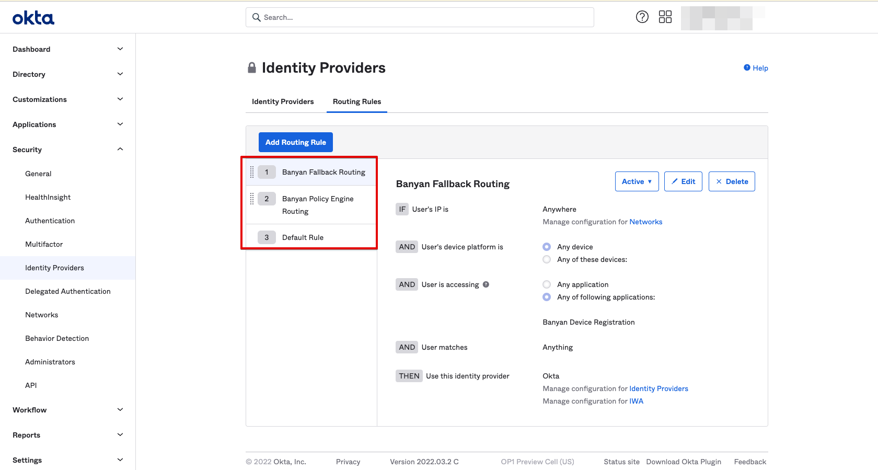
Task: Open the Active status dropdown
Action: tap(637, 181)
